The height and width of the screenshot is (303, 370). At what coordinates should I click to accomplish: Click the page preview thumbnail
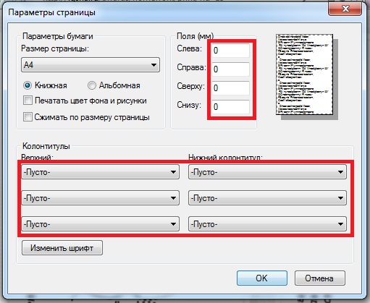[305, 74]
